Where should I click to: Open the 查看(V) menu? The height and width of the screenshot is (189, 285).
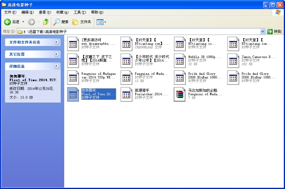click(45, 12)
